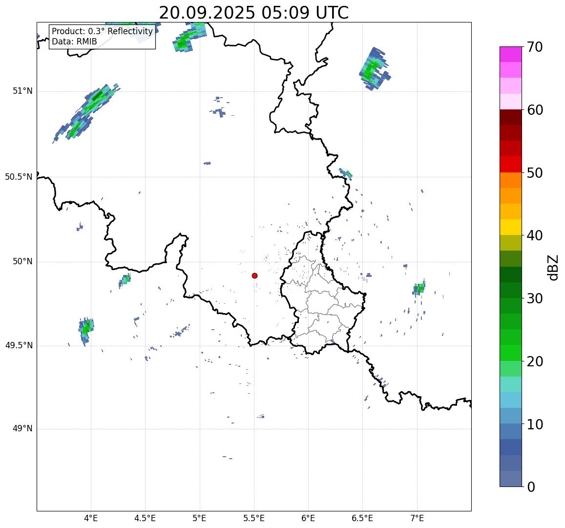Click the 40 tick on colorbar
565x528 pixels.
tap(535, 235)
